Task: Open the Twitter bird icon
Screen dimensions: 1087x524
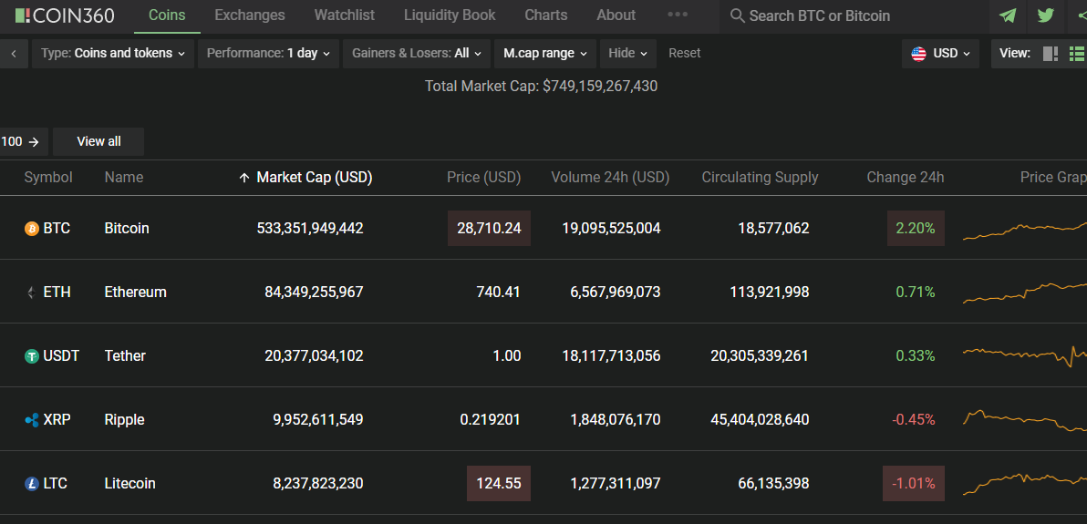Action: pyautogui.click(x=1045, y=15)
